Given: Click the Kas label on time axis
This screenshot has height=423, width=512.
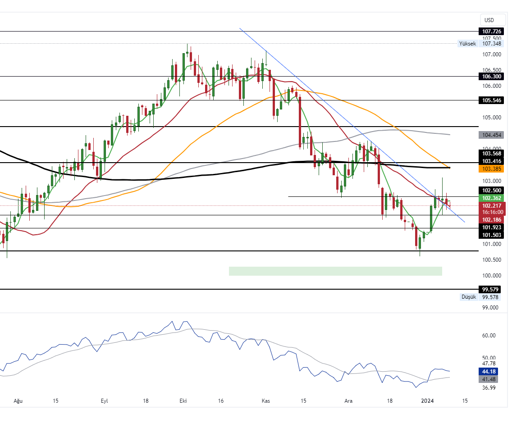Looking at the screenshot, I should tap(266, 401).
